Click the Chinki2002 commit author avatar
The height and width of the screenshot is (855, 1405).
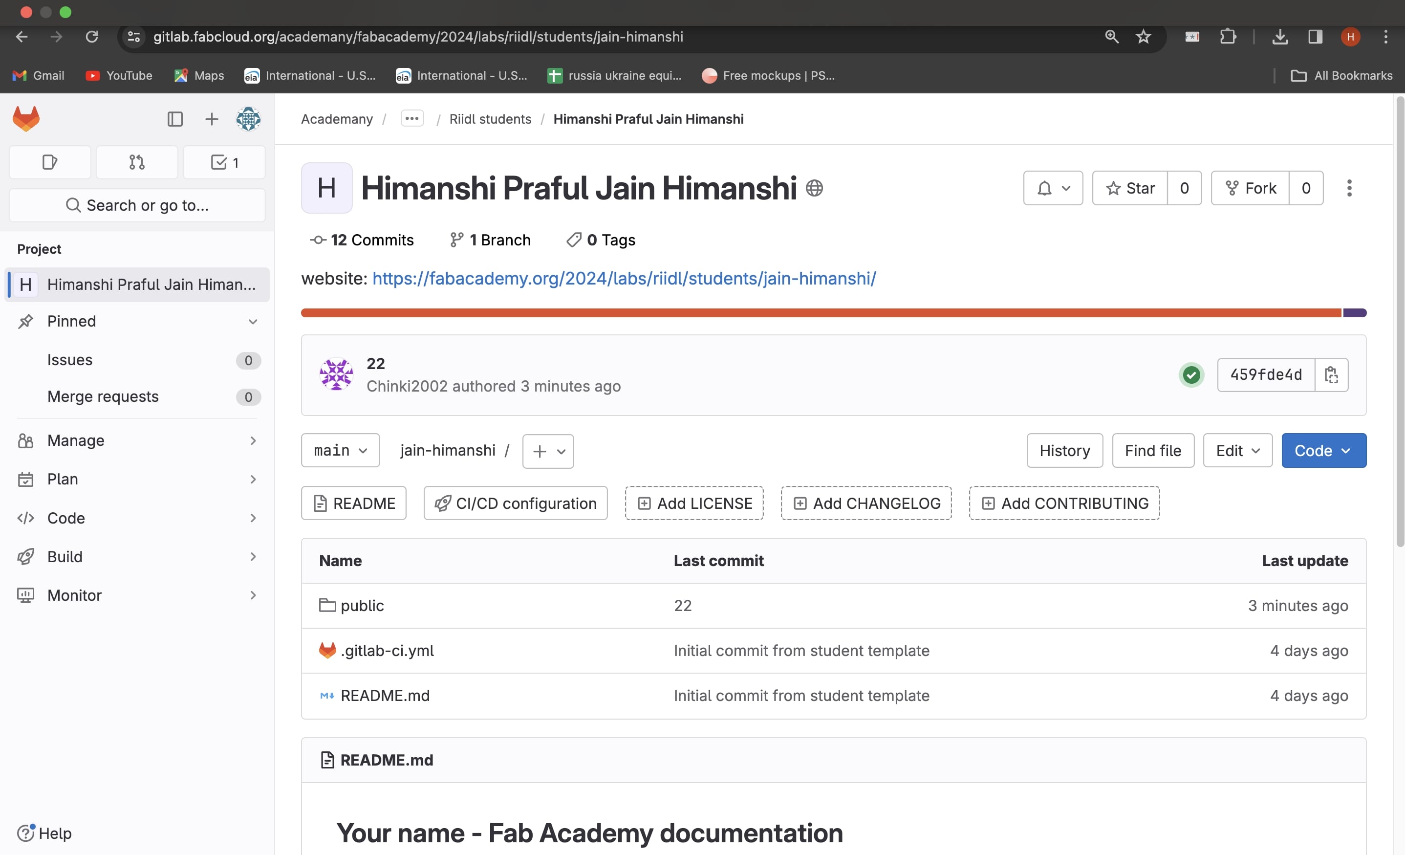336,374
